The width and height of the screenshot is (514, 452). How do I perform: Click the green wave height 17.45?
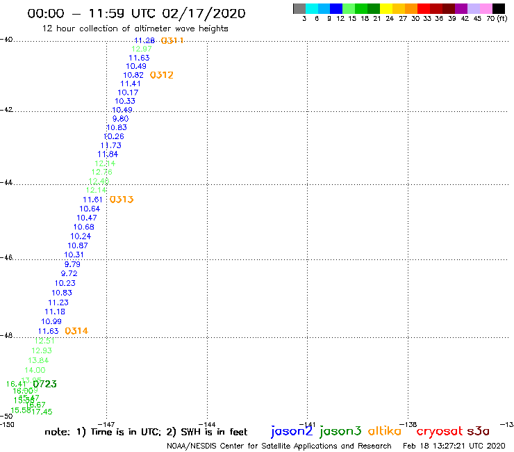click(42, 412)
